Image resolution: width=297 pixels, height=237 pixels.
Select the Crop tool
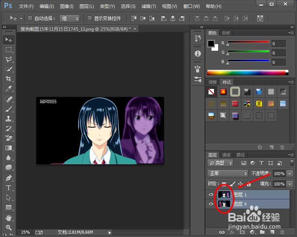pos(9,78)
